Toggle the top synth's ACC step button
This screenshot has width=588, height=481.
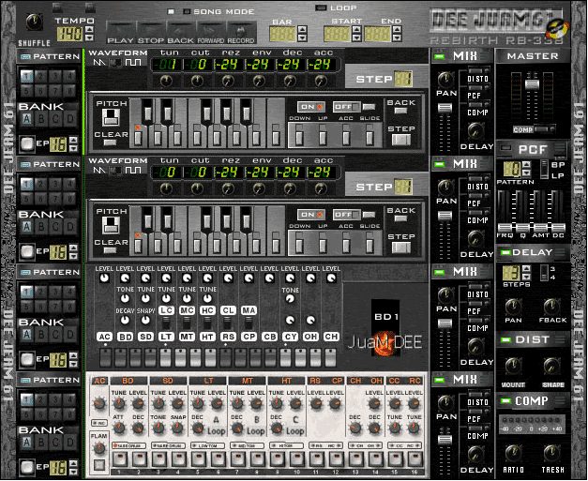coord(346,138)
